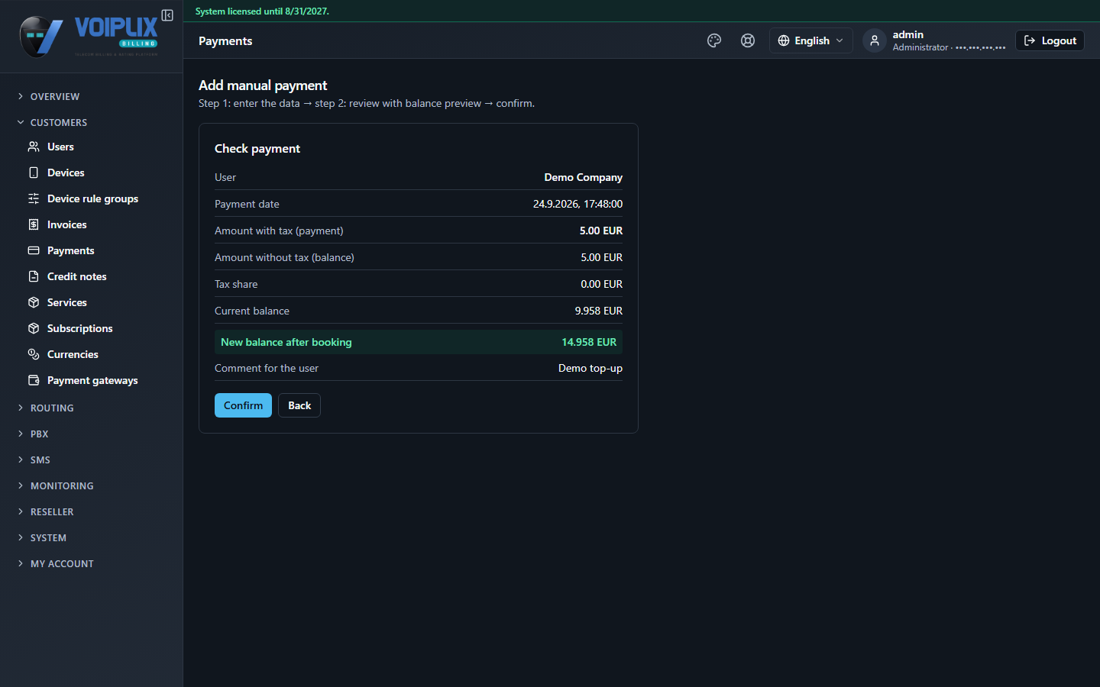Click the payment date 24.9.2026, 17:48:00

click(x=577, y=204)
